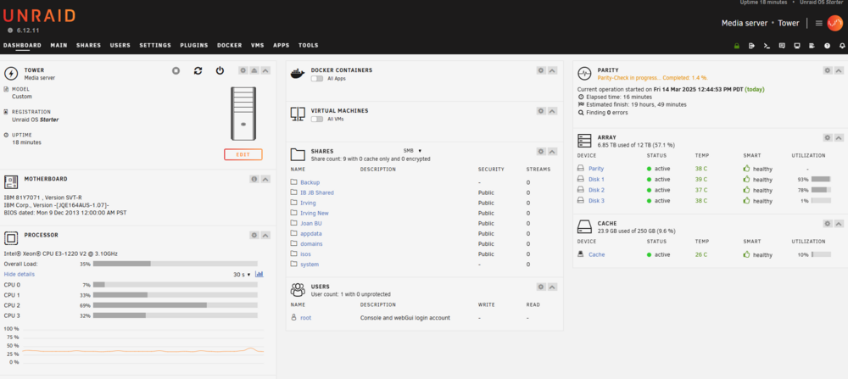Open the terminal icon in header
The height and width of the screenshot is (379, 848).
(x=767, y=46)
